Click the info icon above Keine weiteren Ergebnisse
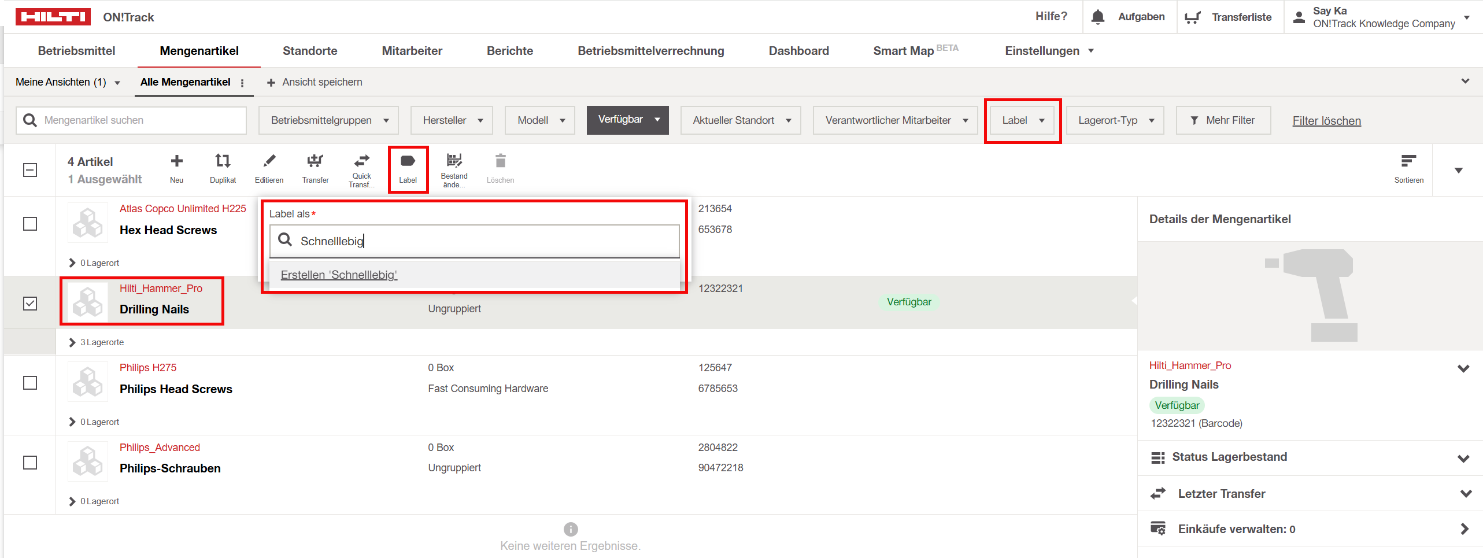This screenshot has height=558, width=1483. tap(570, 529)
